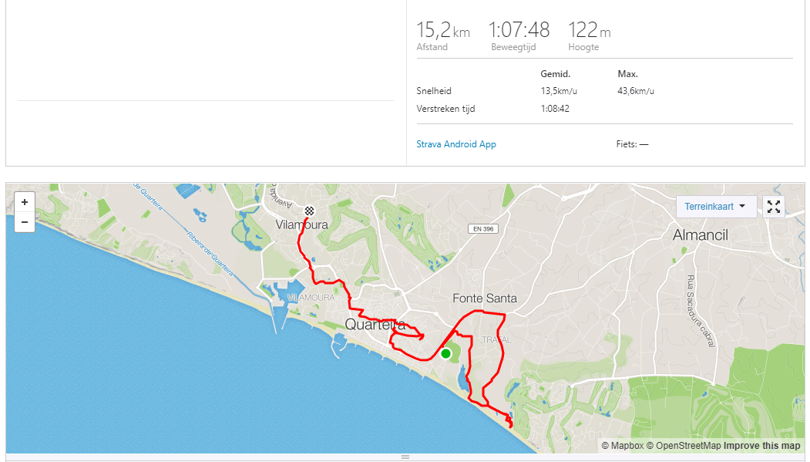Click the 15,2 km distance value
Screen dimensions: 810x462
[443, 30]
